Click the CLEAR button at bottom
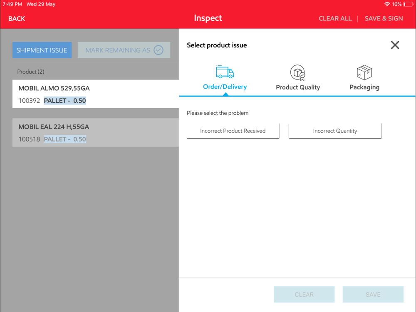 click(304, 295)
